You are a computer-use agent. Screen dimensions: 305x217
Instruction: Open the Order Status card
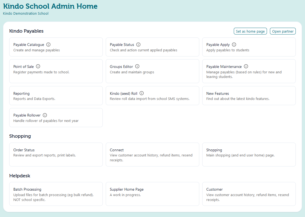[x=56, y=155]
